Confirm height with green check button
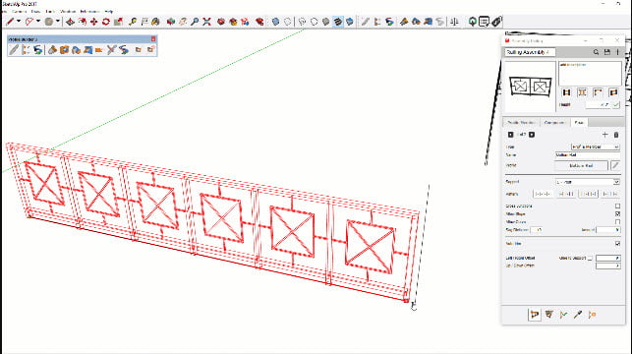 (x=616, y=105)
